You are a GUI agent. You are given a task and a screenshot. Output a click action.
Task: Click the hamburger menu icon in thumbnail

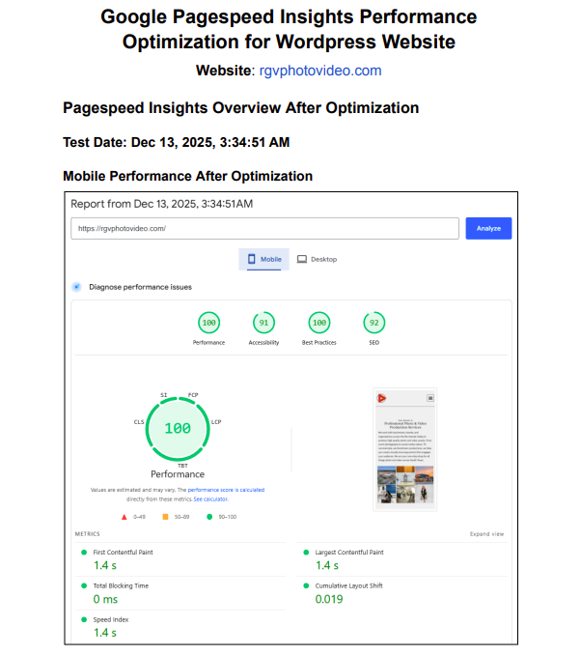430,398
